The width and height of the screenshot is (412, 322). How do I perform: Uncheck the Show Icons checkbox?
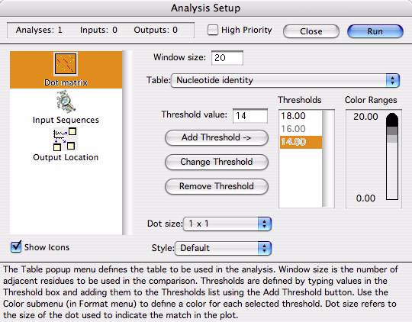pos(16,246)
